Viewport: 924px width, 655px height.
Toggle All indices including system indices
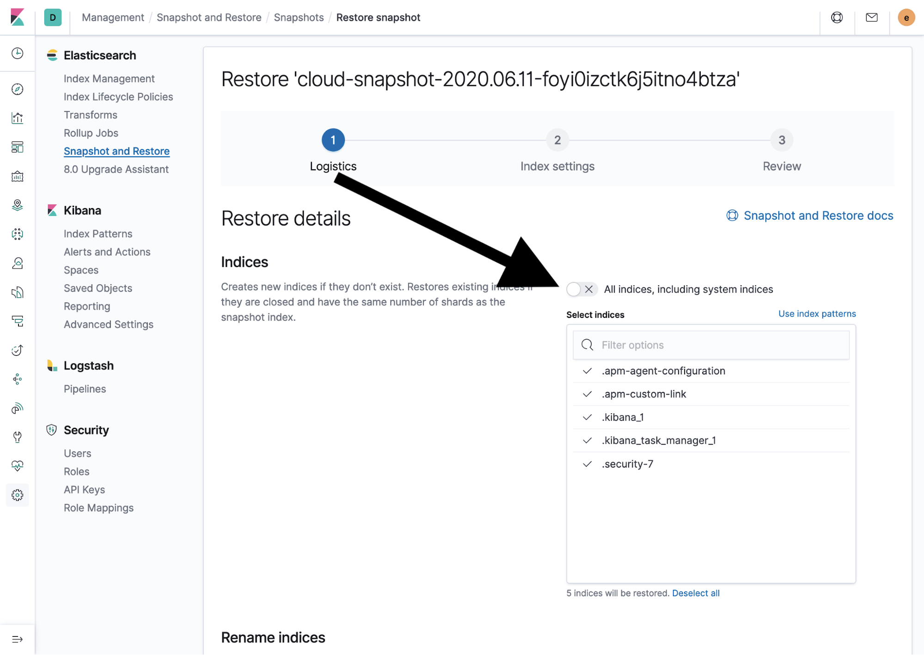click(x=582, y=289)
